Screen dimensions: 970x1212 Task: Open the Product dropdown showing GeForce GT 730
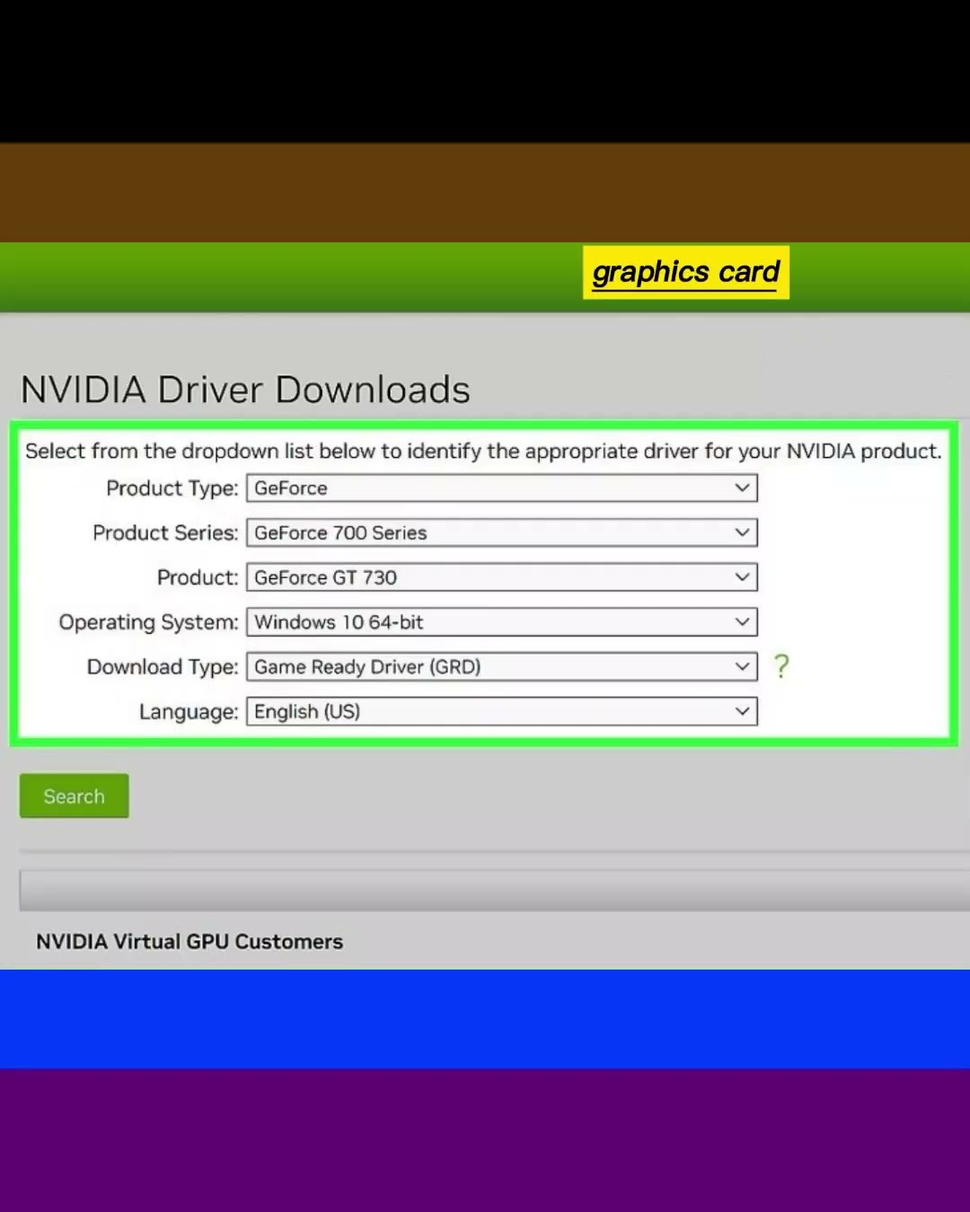click(502, 577)
